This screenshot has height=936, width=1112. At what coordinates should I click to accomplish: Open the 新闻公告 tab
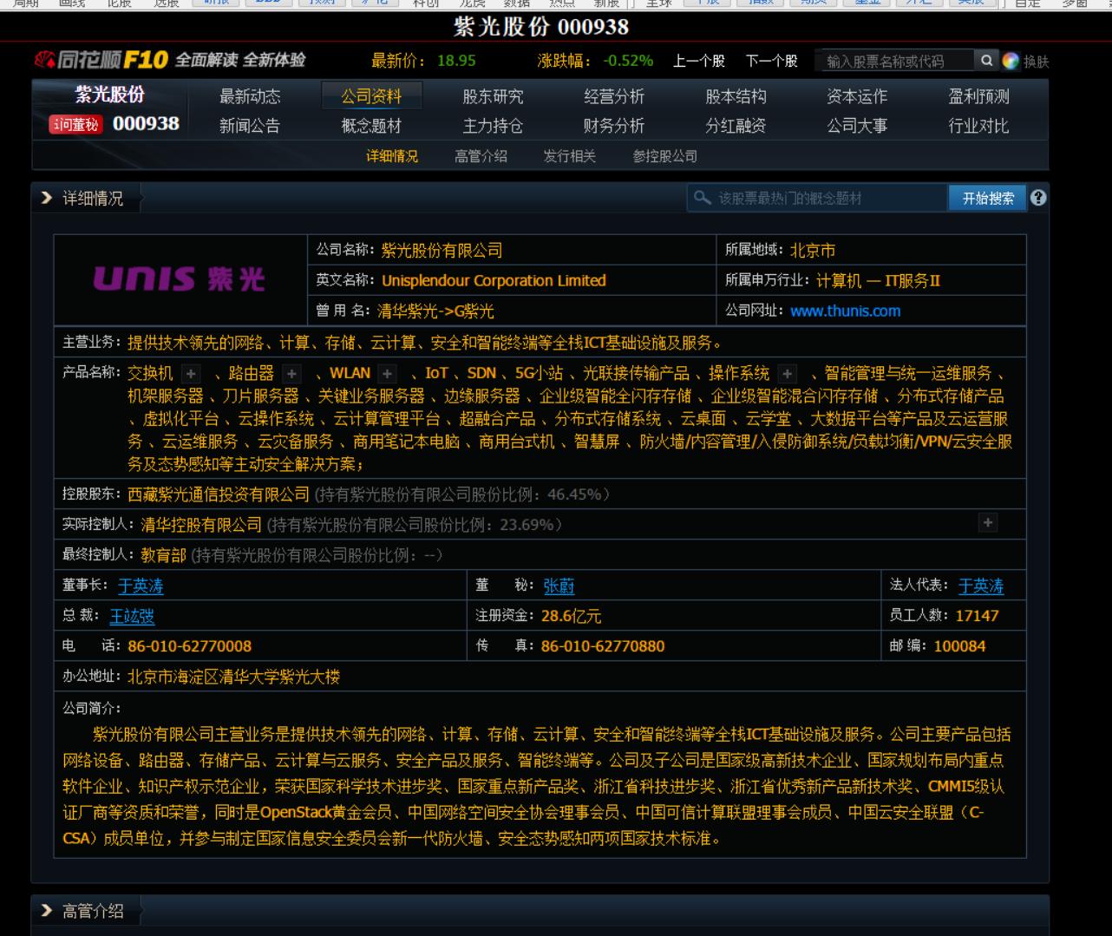tap(250, 126)
